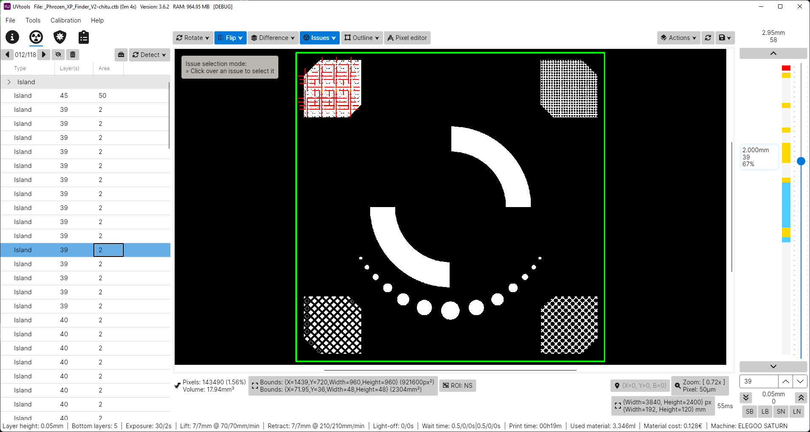This screenshot has width=810, height=432.
Task: Open the Pixel editor
Action: tap(407, 37)
